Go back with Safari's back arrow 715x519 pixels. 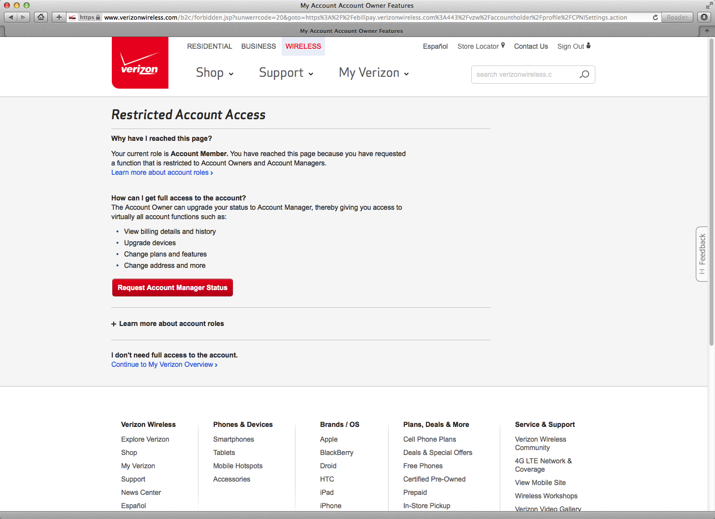click(11, 17)
